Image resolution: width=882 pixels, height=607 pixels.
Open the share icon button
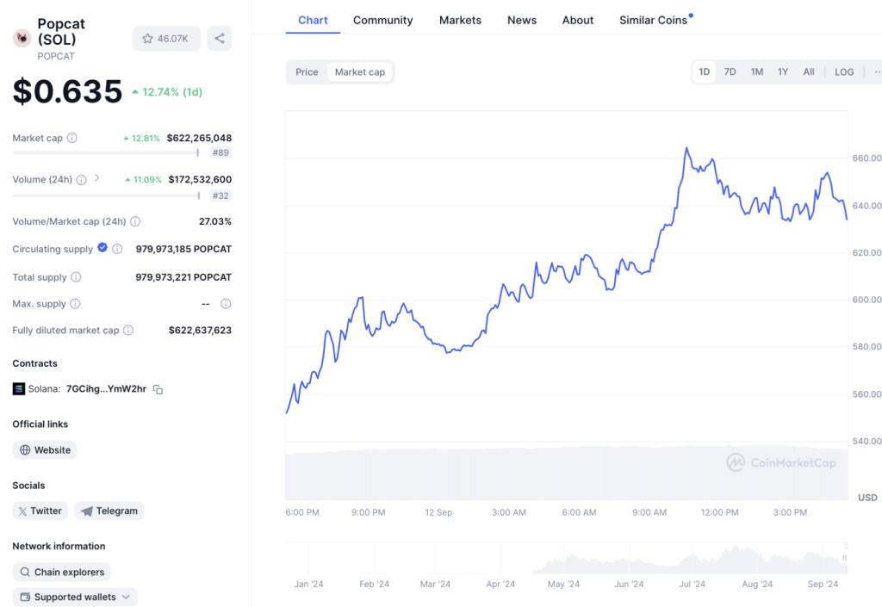coord(220,38)
